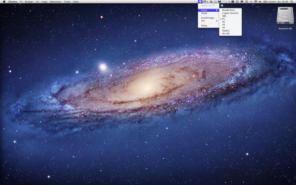This screenshot has height=185, width=296.
Task: Click the sync circular arrows menu bar icon
Action: pyautogui.click(x=237, y=1)
